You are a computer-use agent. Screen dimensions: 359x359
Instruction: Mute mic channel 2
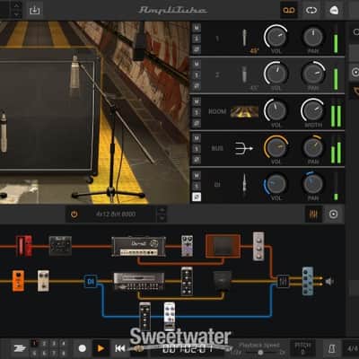[x=197, y=64]
